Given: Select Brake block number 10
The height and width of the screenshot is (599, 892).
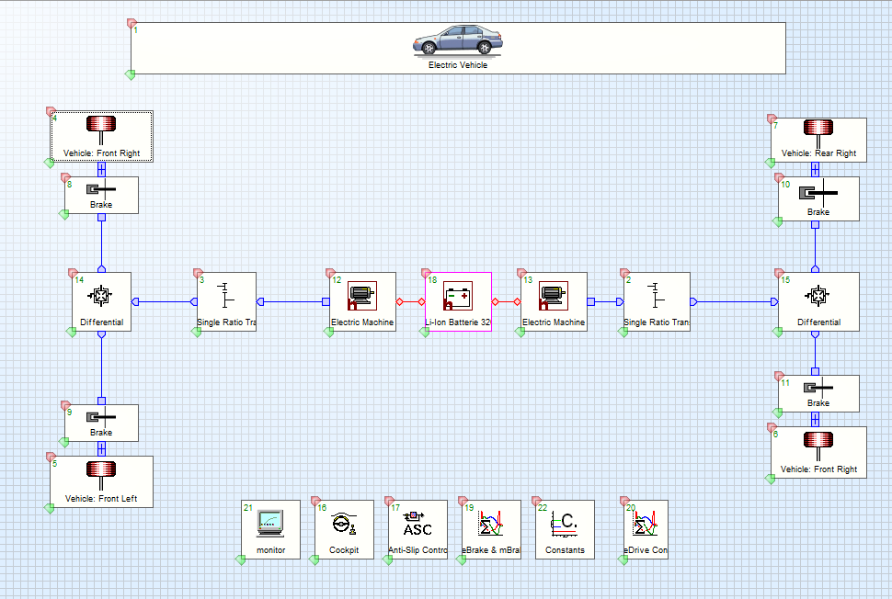Looking at the screenshot, I should pos(818,198).
